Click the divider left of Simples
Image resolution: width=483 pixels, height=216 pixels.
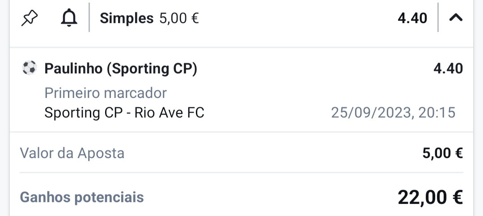point(89,17)
